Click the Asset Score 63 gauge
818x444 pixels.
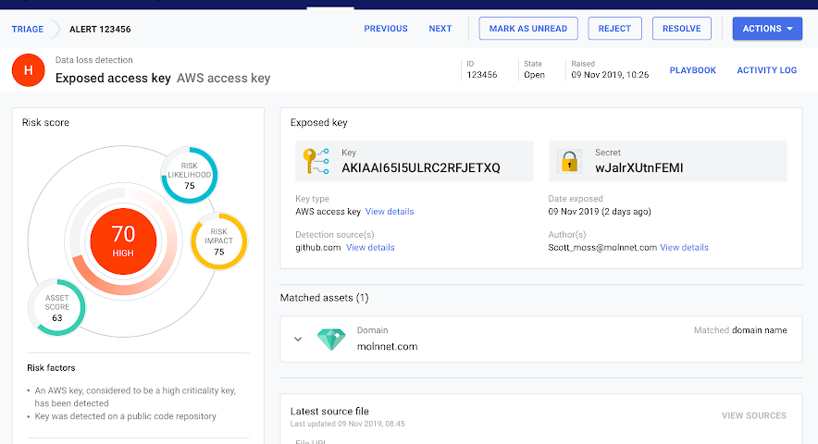pyautogui.click(x=56, y=307)
